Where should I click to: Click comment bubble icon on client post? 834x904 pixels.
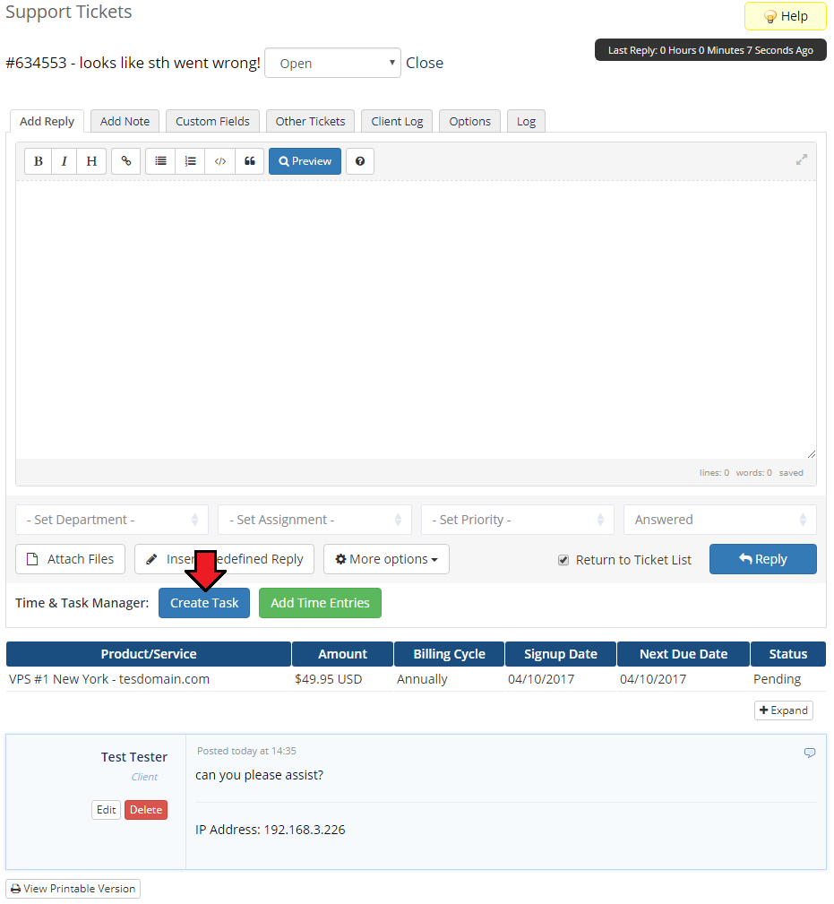tap(810, 753)
